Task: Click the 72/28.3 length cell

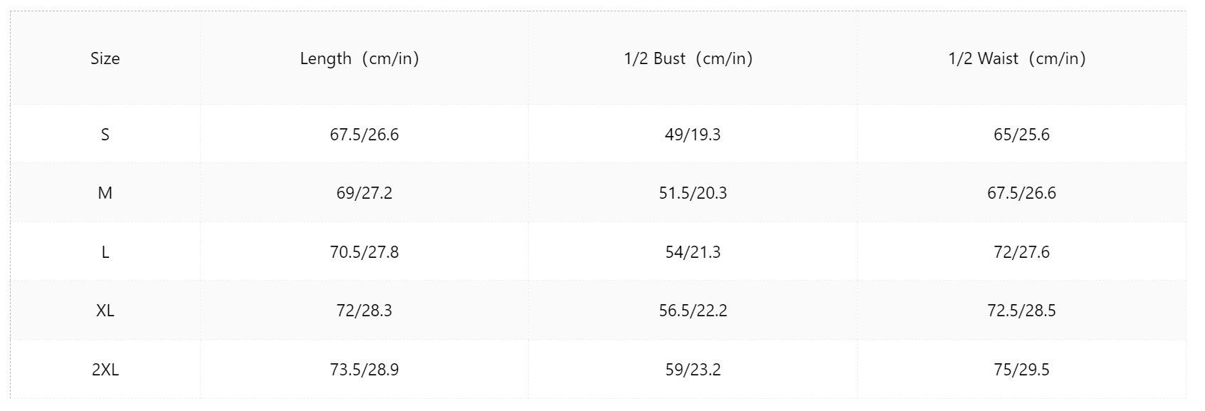Action: coord(364,311)
